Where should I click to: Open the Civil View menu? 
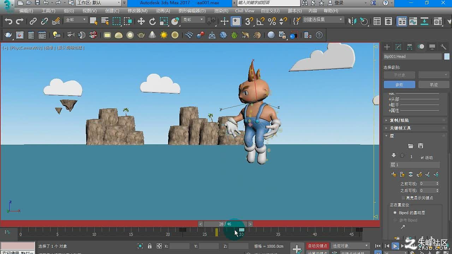pyautogui.click(x=245, y=11)
